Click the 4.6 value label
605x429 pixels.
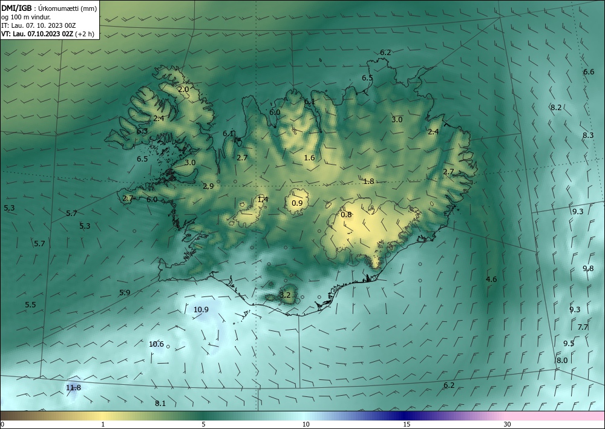[491, 280]
